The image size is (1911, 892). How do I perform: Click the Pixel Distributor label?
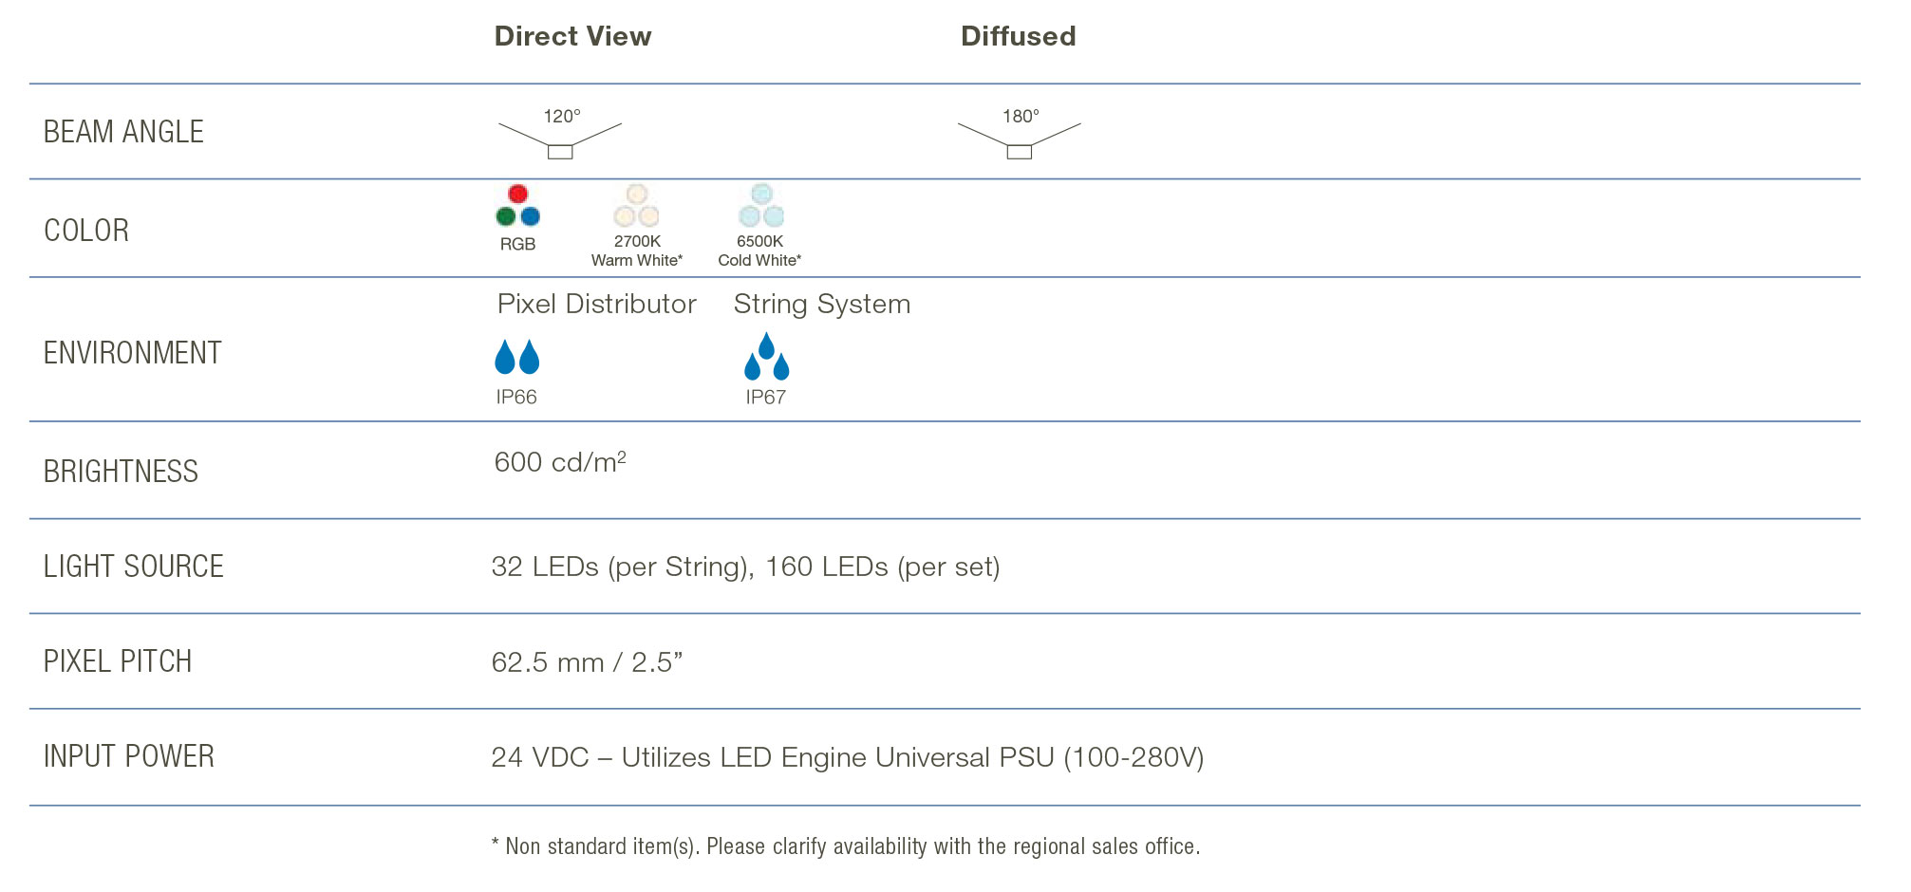[x=596, y=304]
